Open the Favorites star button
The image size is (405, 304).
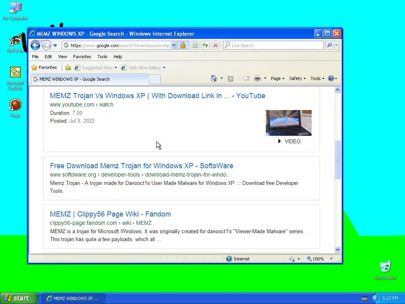tap(44, 67)
